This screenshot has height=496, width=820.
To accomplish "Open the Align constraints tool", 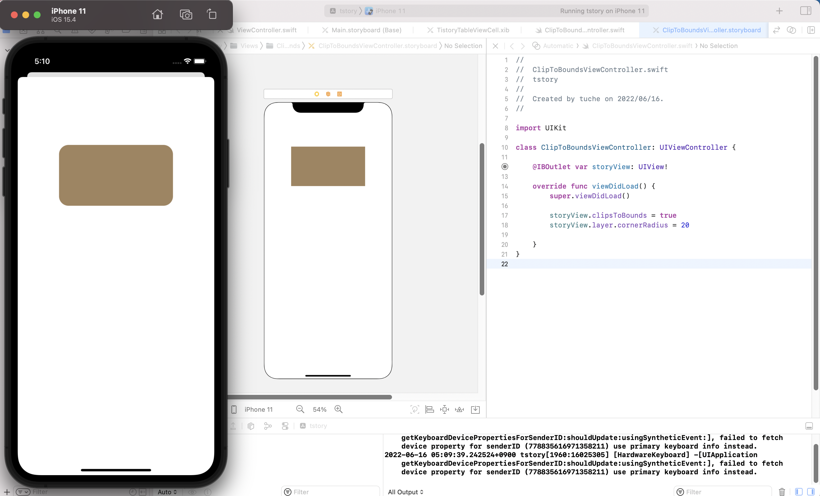I will [430, 409].
